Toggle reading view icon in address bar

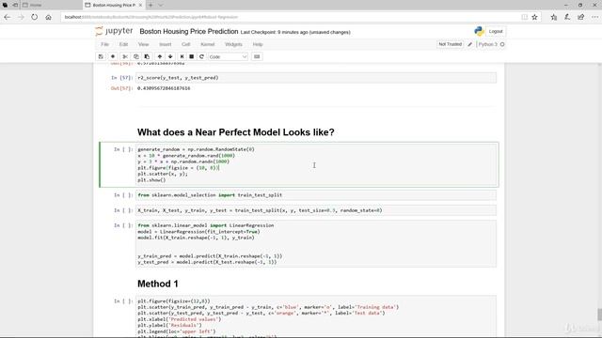(525, 17)
